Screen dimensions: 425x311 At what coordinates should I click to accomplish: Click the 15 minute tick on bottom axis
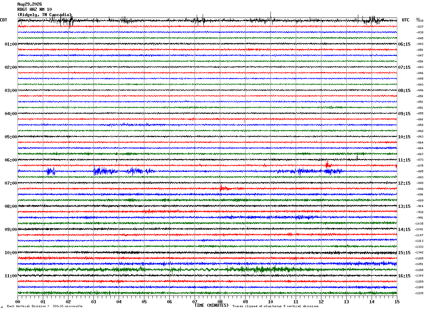(397, 302)
